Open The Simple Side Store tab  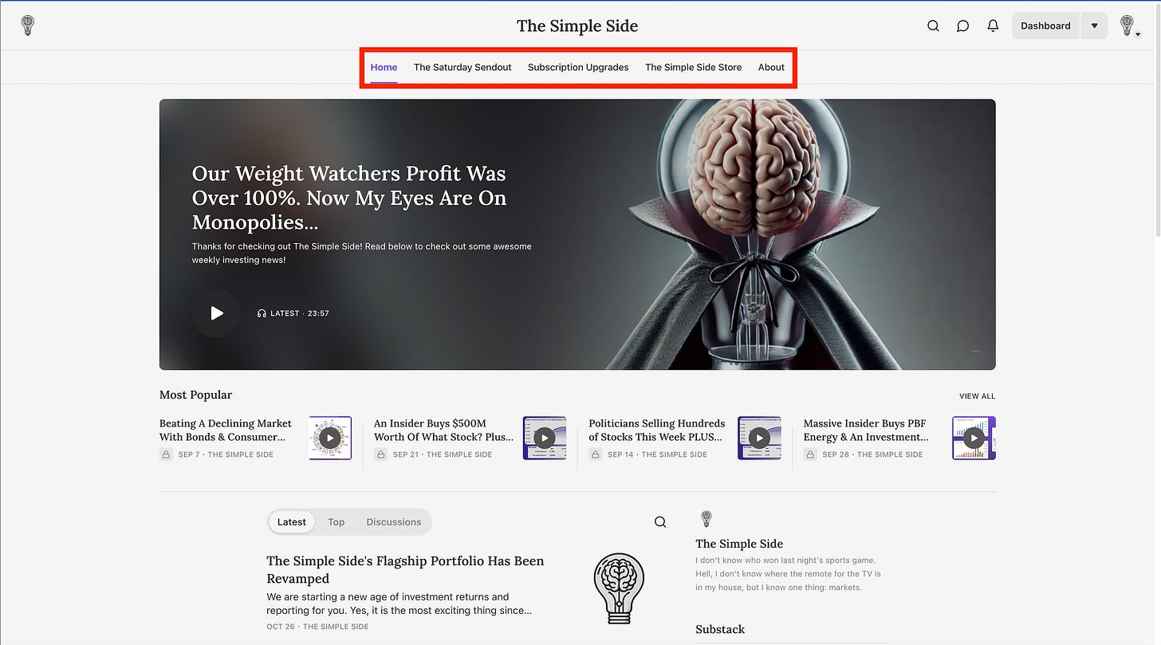coord(693,67)
